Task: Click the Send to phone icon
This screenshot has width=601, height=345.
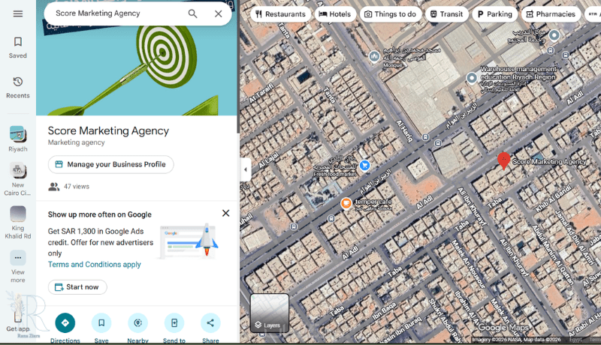Action: [174, 322]
